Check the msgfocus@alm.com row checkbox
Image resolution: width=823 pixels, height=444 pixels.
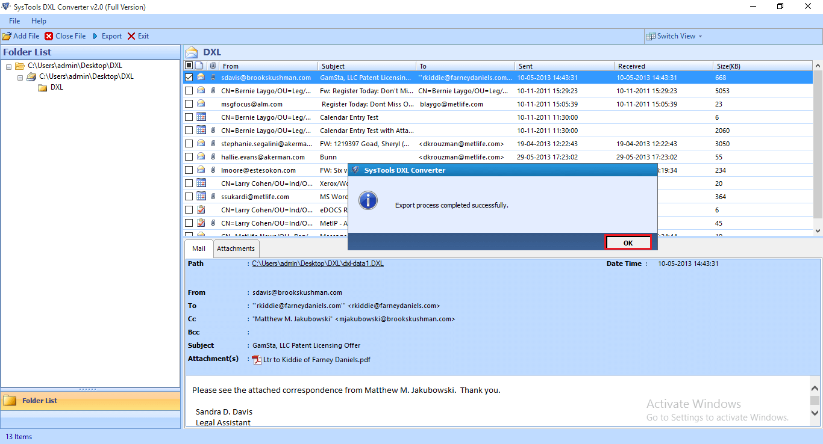click(x=189, y=104)
